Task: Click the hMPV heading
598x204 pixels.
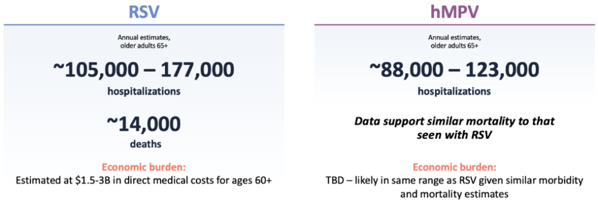Action: tap(454, 12)
